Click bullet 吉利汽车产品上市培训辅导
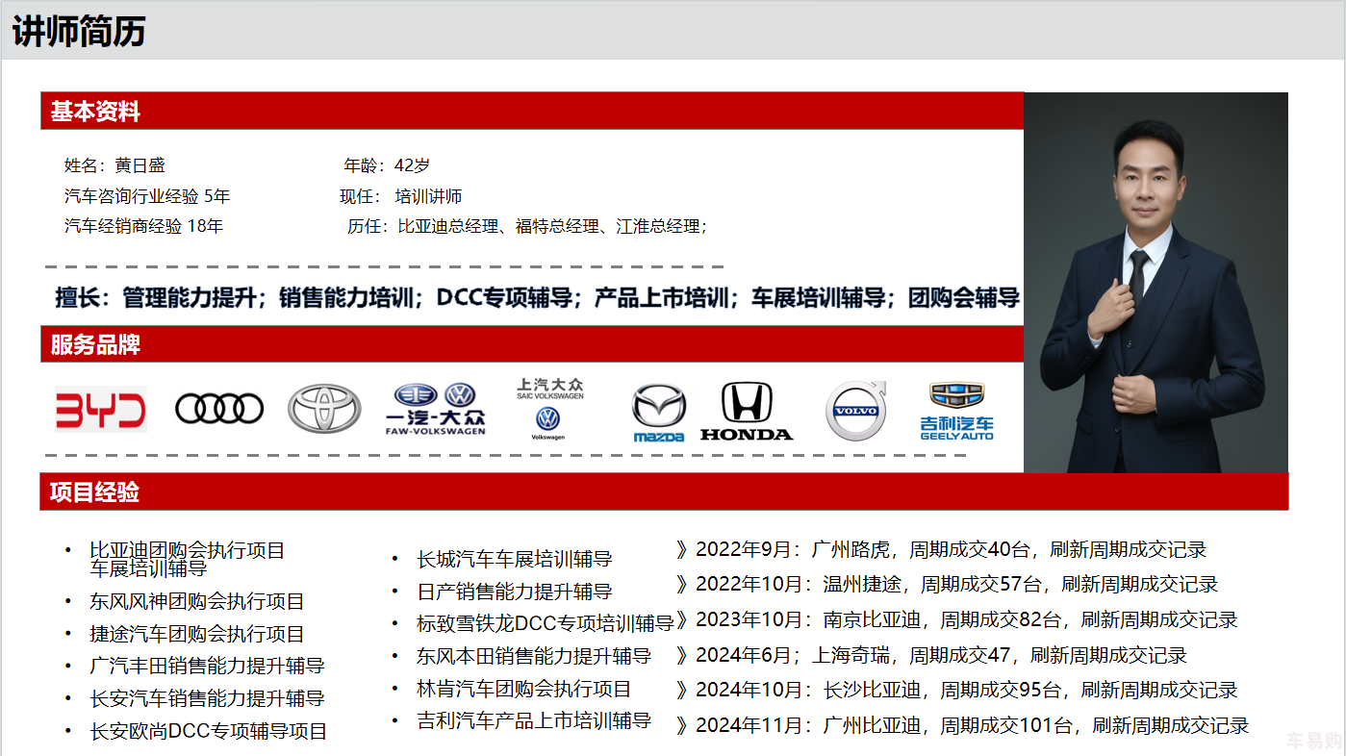Screen dimensions: 1346x756 (534, 720)
